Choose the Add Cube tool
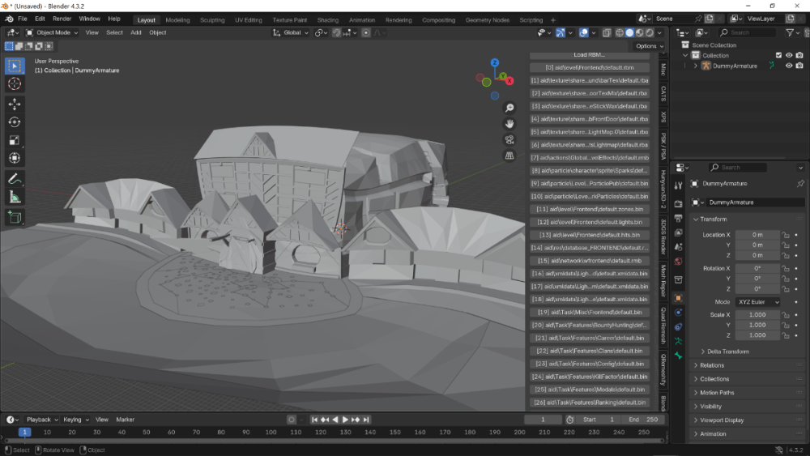The image size is (810, 456). click(x=15, y=217)
